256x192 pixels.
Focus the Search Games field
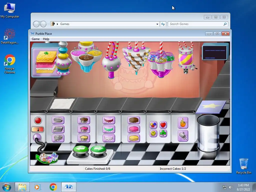pos(198,24)
